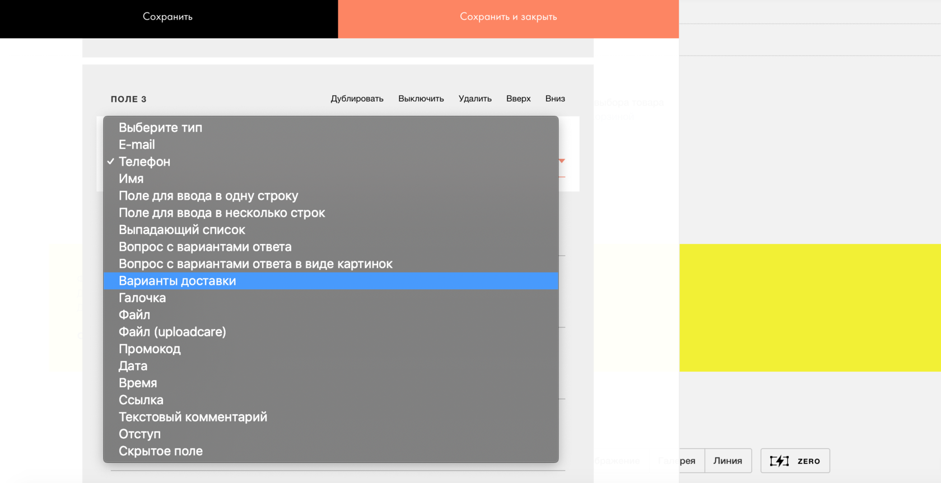
Task: Pick 'Дата' from the type list
Action: [x=133, y=366]
